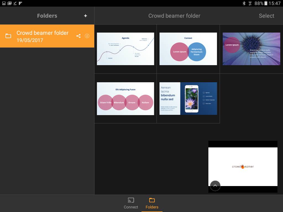The image size is (283, 212).
Task: Tap the Gmail notification icon
Action: (9, 3)
